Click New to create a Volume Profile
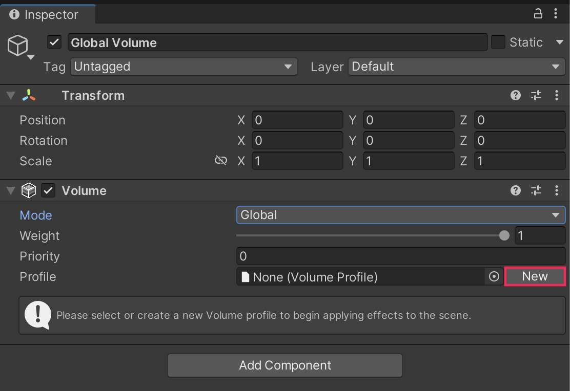This screenshot has width=570, height=391. (x=535, y=276)
